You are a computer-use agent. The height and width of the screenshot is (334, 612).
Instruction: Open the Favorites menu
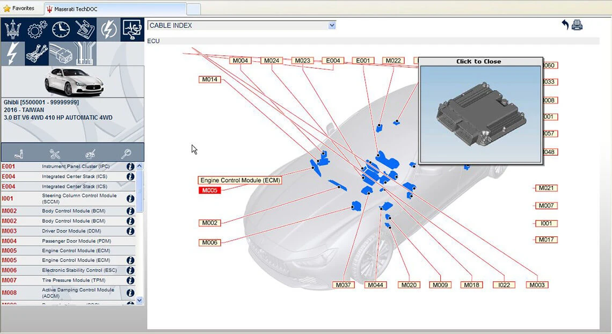click(x=19, y=8)
